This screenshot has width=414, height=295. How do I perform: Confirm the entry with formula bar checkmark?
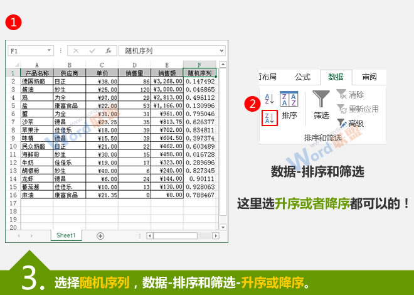[92, 51]
